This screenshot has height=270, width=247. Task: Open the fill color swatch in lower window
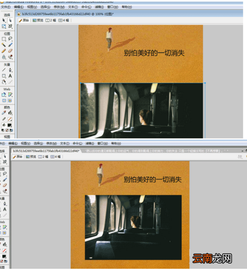4,257
